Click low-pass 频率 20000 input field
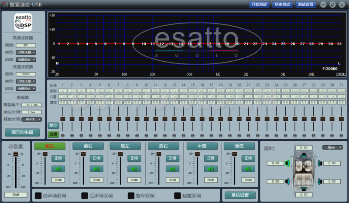Screen dimensions: 349x203 tap(26, 74)
